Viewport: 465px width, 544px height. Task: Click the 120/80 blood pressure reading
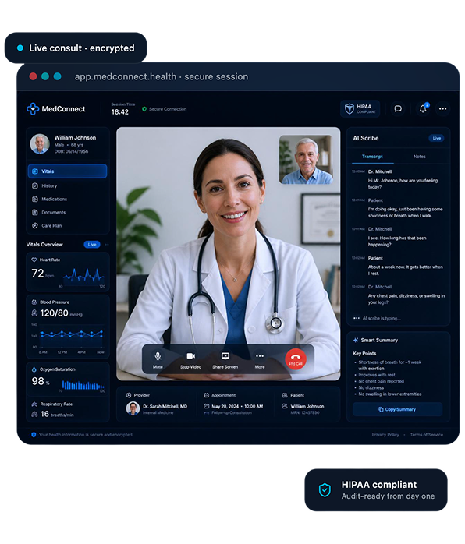click(54, 313)
